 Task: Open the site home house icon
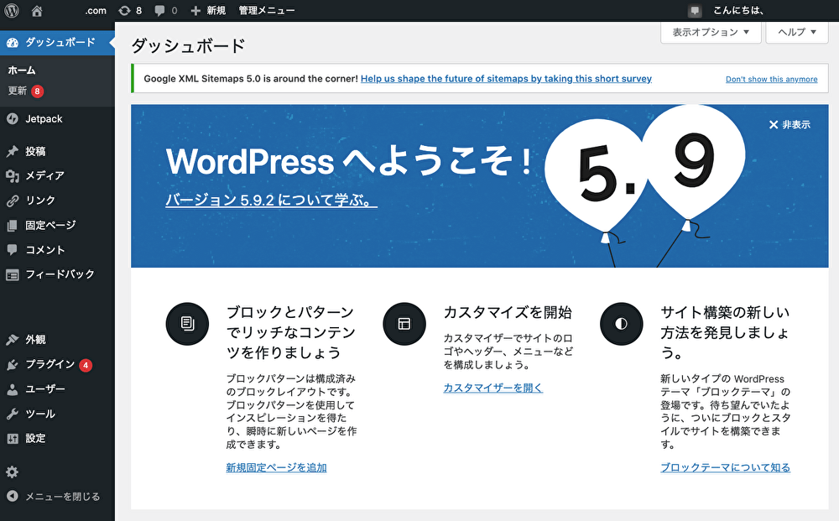(36, 11)
